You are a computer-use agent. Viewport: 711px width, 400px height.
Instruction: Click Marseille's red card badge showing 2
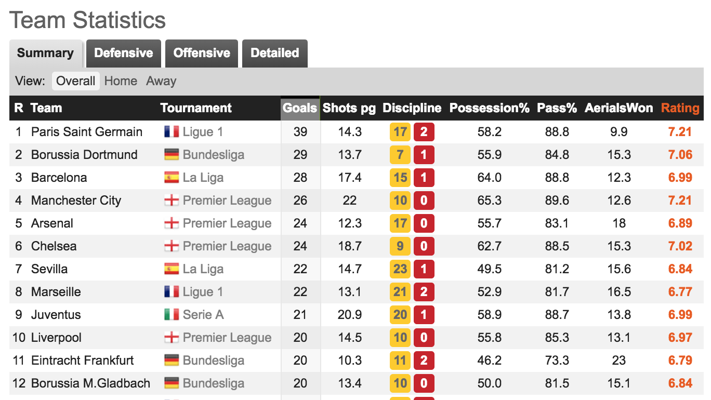[x=424, y=292]
